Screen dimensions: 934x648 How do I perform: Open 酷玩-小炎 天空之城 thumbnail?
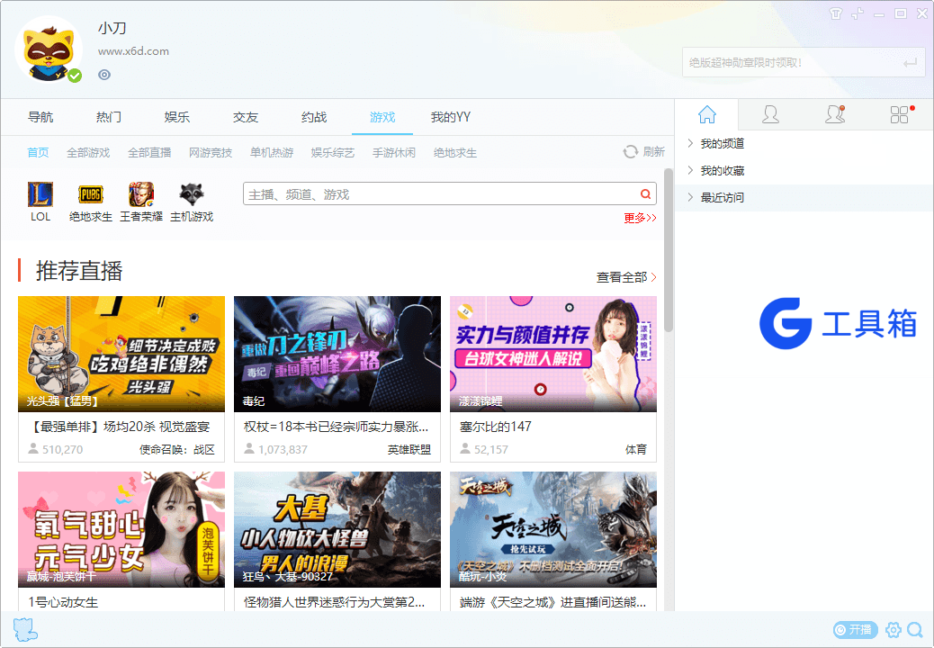tap(553, 529)
